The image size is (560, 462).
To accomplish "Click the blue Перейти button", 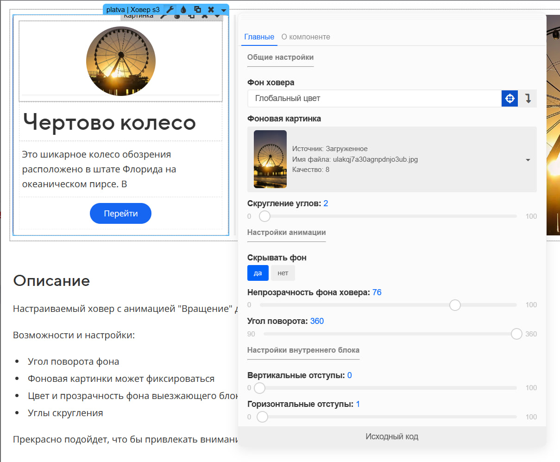I will pos(120,214).
